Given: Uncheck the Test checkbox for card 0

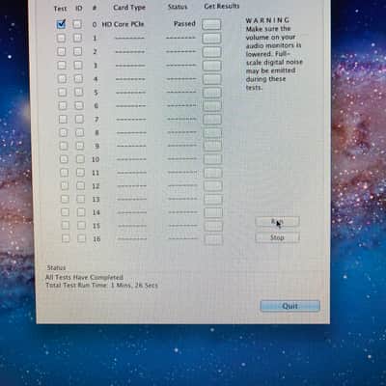Looking at the screenshot, I should point(61,24).
